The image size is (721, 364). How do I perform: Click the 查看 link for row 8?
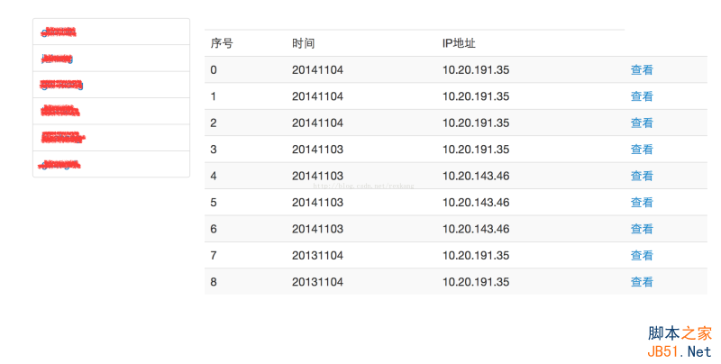click(x=642, y=282)
